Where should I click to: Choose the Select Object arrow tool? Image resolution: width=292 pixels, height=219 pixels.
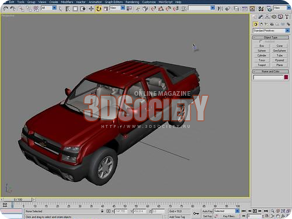[61, 9]
